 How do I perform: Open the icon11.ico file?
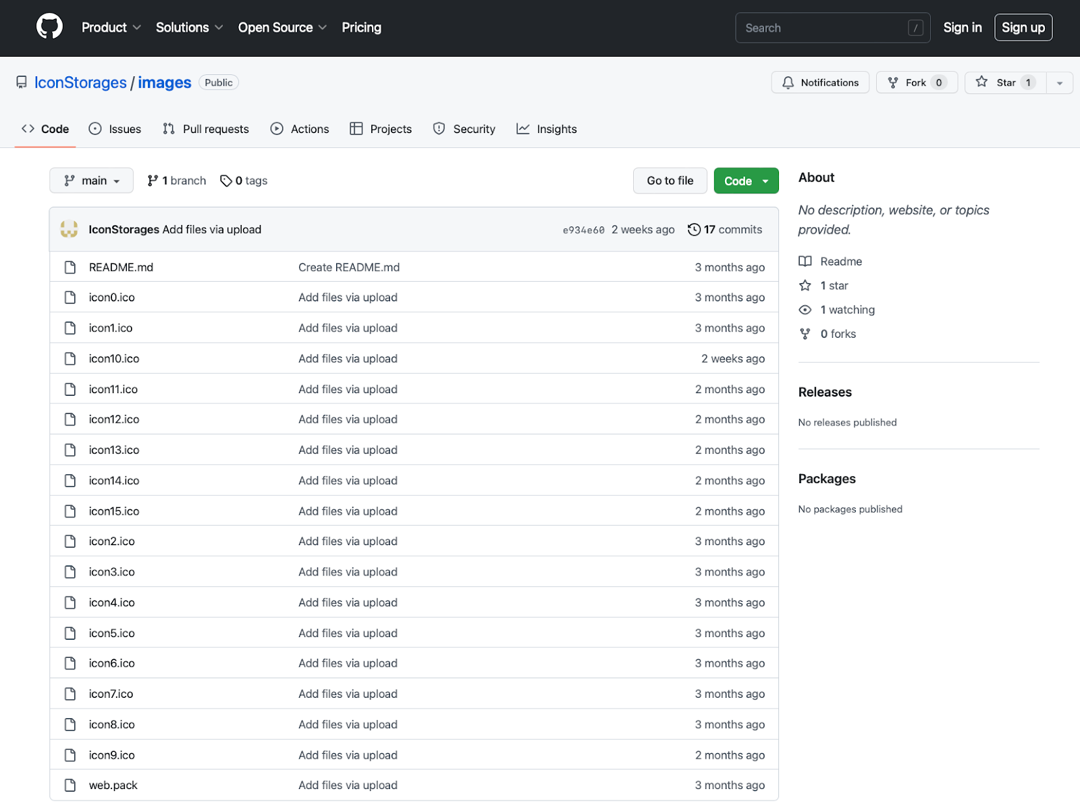click(x=113, y=389)
